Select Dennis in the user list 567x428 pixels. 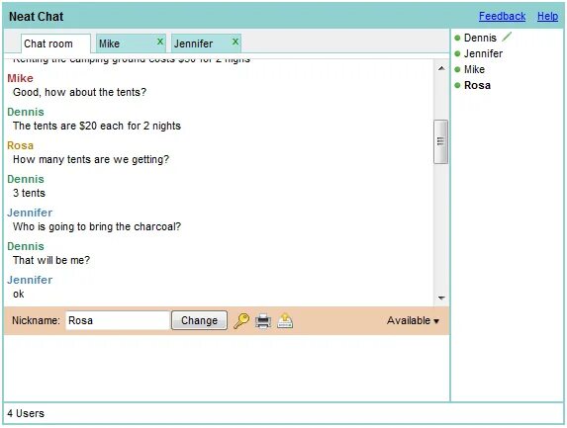tap(480, 38)
